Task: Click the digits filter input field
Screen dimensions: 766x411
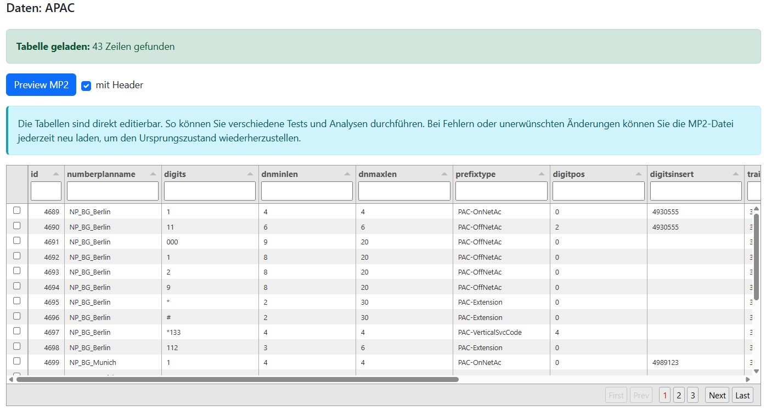Action: click(x=209, y=191)
